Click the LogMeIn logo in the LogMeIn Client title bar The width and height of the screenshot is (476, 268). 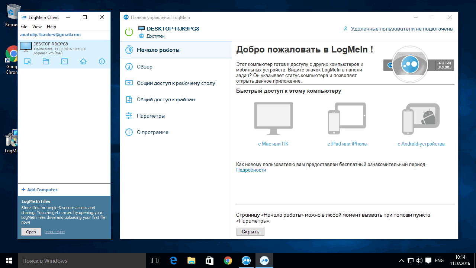pos(24,17)
